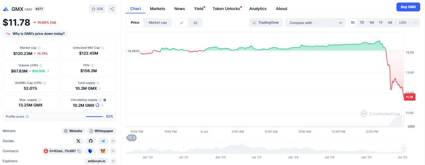Click the TradingView button
The width and height of the screenshot is (425, 165).
point(266,22)
